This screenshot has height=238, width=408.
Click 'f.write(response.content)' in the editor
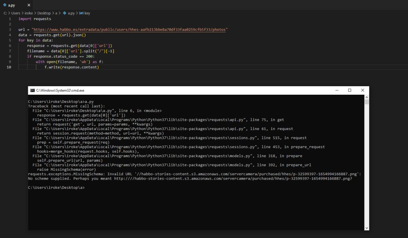point(72,67)
